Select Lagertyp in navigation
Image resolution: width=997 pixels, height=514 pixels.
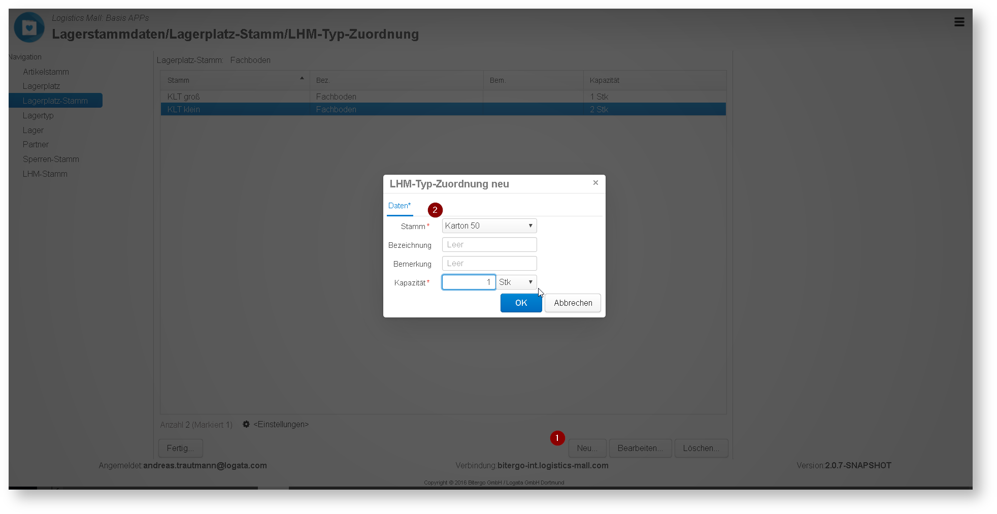coord(38,116)
